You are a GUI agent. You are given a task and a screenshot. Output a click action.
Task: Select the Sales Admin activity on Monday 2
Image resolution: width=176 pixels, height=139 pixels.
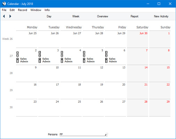click(x=24, y=60)
